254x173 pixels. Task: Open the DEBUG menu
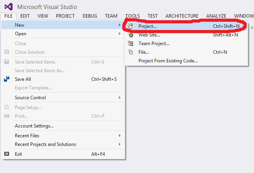pos(90,16)
